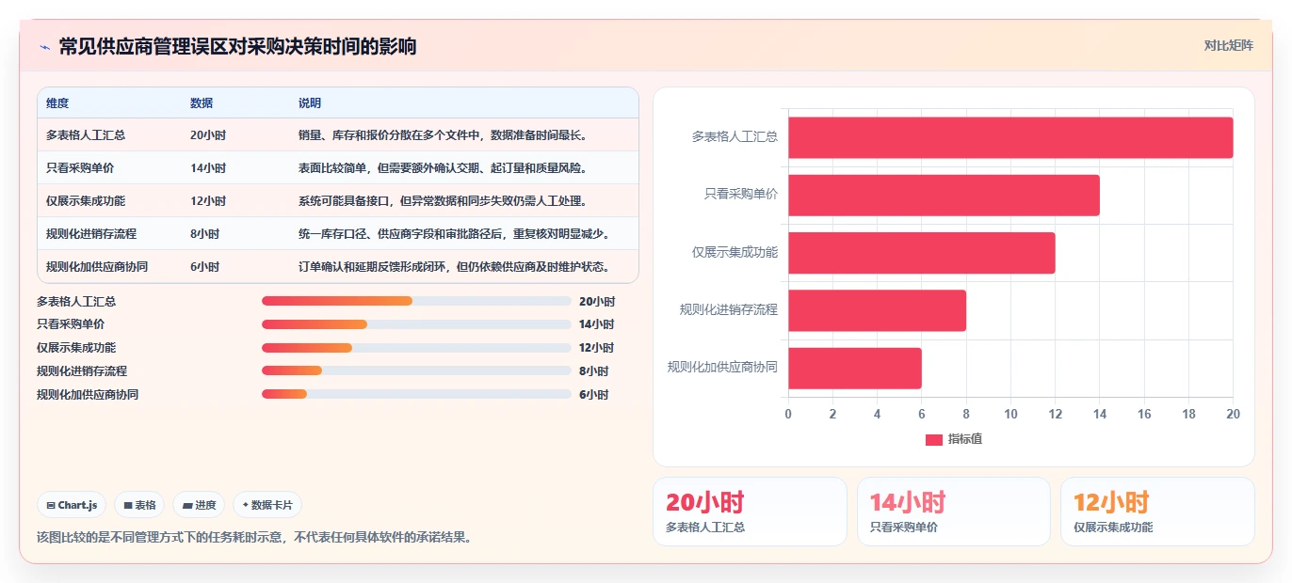Open the 12小时 data card
1292x583 pixels.
(x=1157, y=512)
